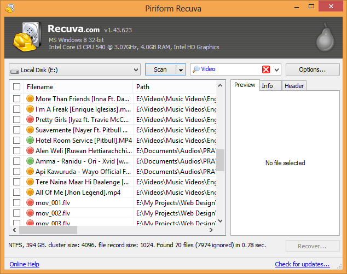The width and height of the screenshot is (347, 274).
Task: Click the vertical scrollbar thumb in file list
Action: pyautogui.click(x=220, y=160)
